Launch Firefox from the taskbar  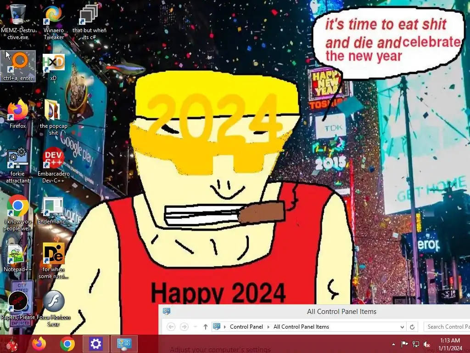click(39, 344)
